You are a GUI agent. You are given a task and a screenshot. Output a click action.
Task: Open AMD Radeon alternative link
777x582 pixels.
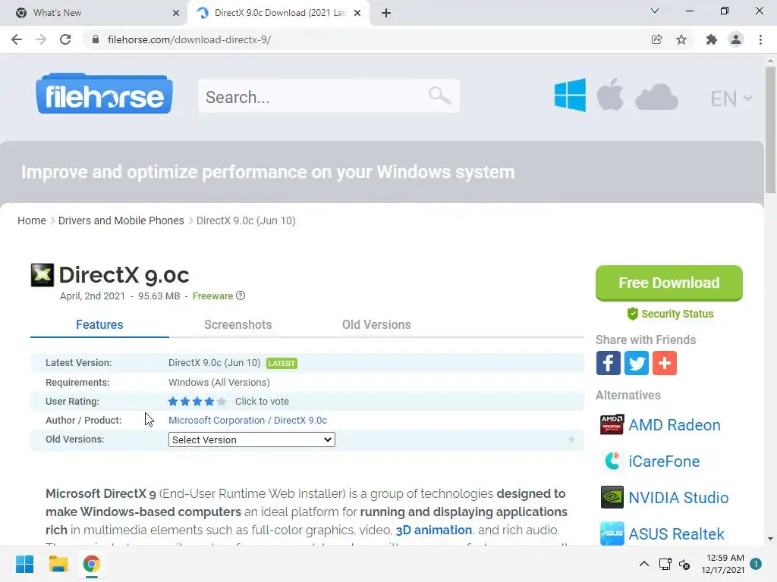(x=675, y=425)
